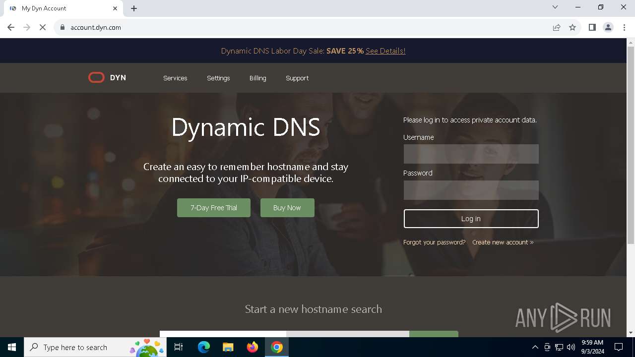Click the DYN logo in the header

pyautogui.click(x=107, y=78)
